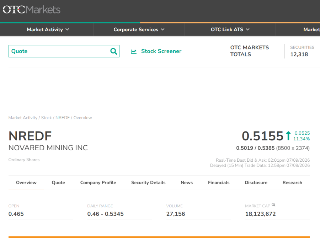Expand the OTC Link ATS dropdown chevron
The image size is (320, 240).
[247, 29]
